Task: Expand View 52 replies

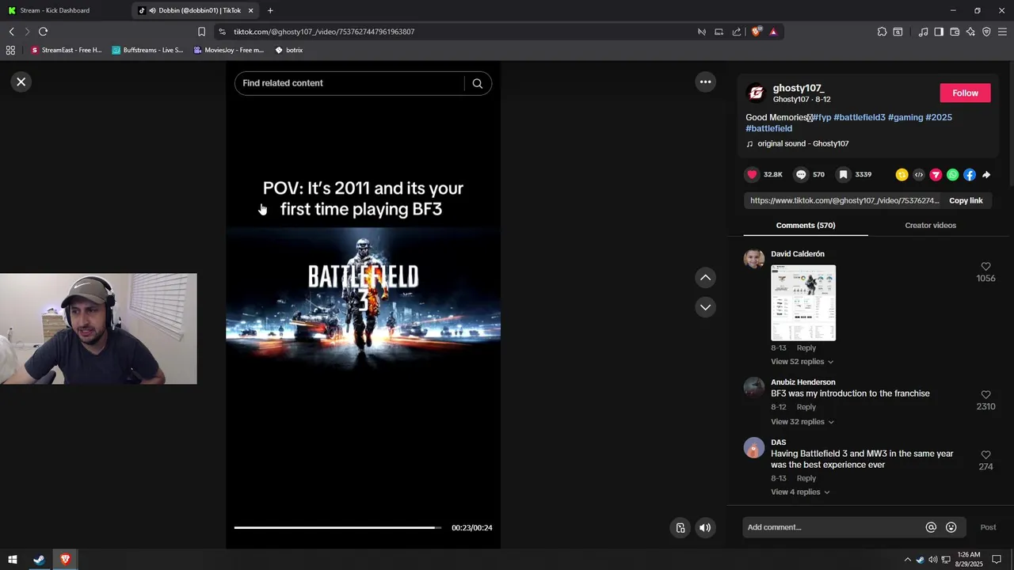Action: click(x=802, y=362)
